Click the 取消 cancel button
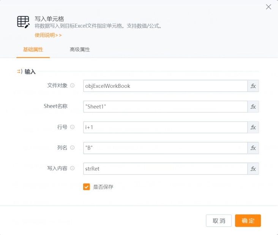The image size is (278, 235). [x=219, y=221]
